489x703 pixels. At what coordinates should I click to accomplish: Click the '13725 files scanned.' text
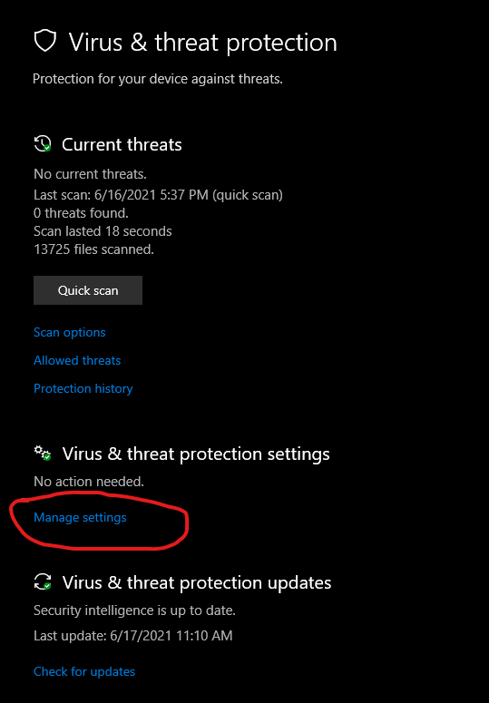click(x=93, y=249)
